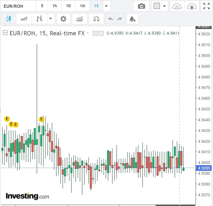
Task: Switch to area chart style
Action: (x=24, y=19)
